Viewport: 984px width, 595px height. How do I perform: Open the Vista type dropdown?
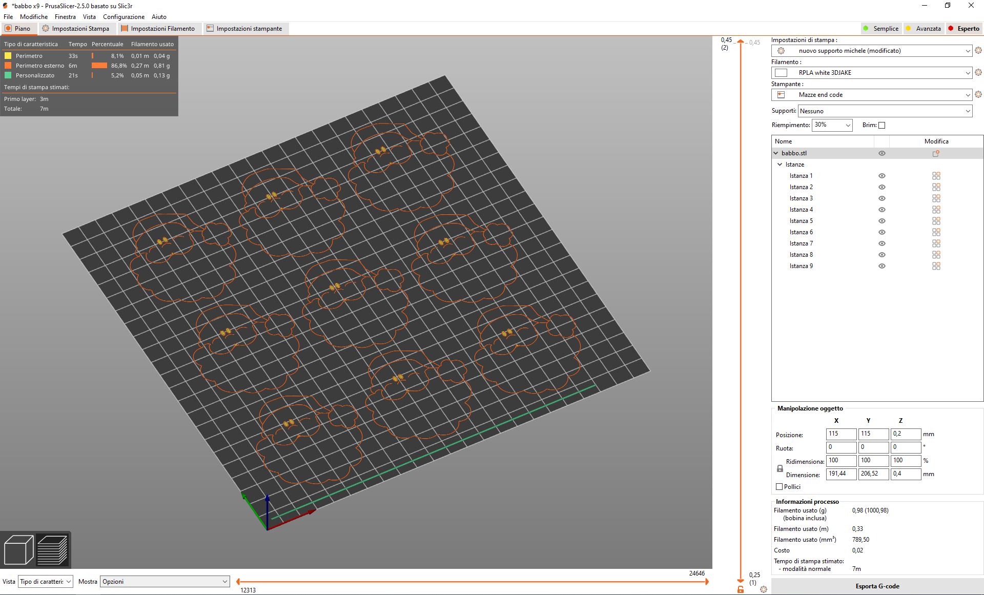coord(46,582)
